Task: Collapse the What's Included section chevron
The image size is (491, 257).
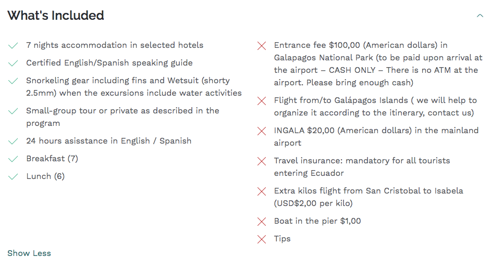Action: tap(480, 16)
